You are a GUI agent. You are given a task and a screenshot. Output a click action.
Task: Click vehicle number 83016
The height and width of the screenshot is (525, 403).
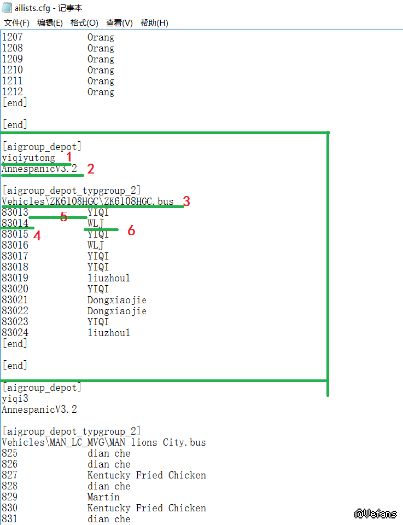point(15,245)
